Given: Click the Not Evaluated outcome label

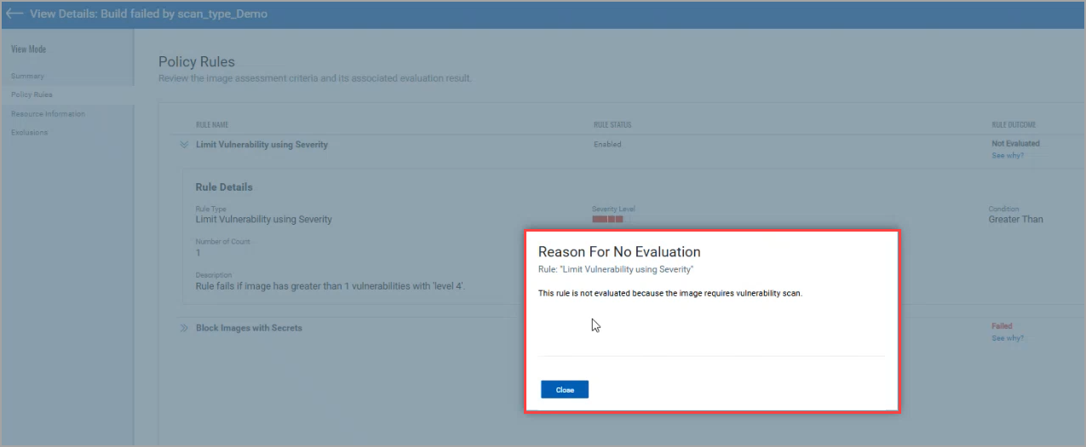Looking at the screenshot, I should (x=1015, y=144).
